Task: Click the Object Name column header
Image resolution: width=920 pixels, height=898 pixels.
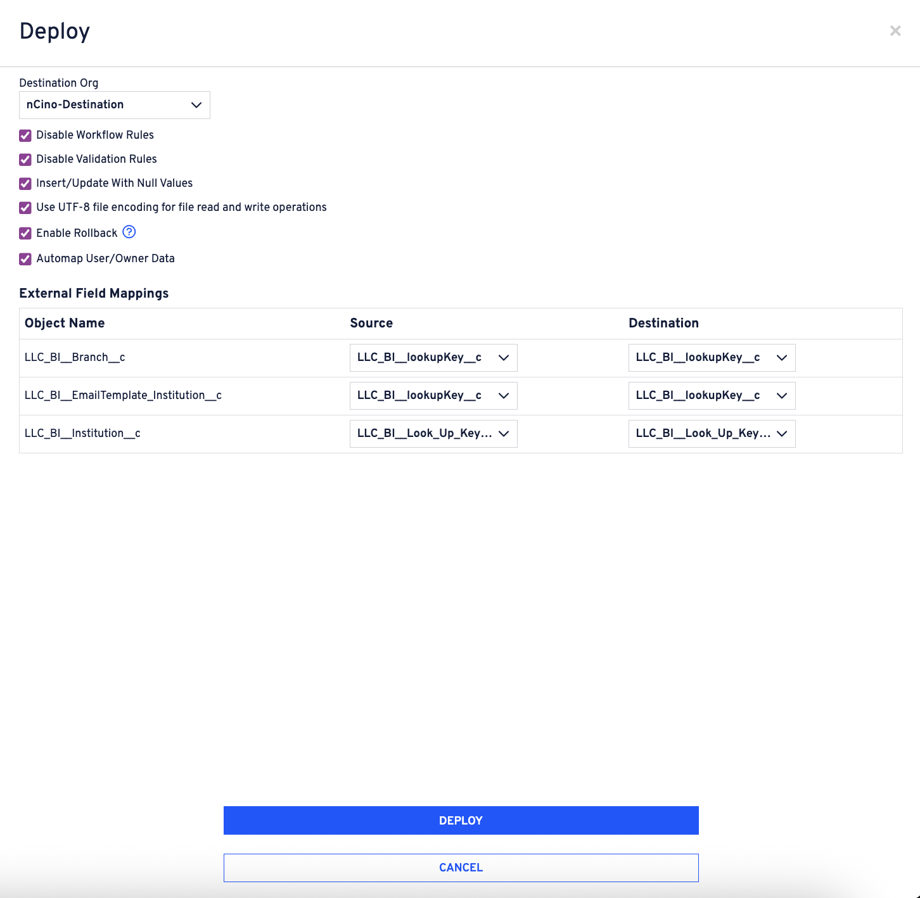Action: pyautogui.click(x=65, y=323)
